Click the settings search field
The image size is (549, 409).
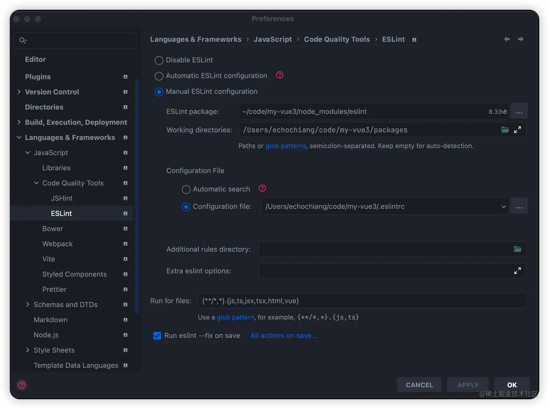pyautogui.click(x=75, y=40)
